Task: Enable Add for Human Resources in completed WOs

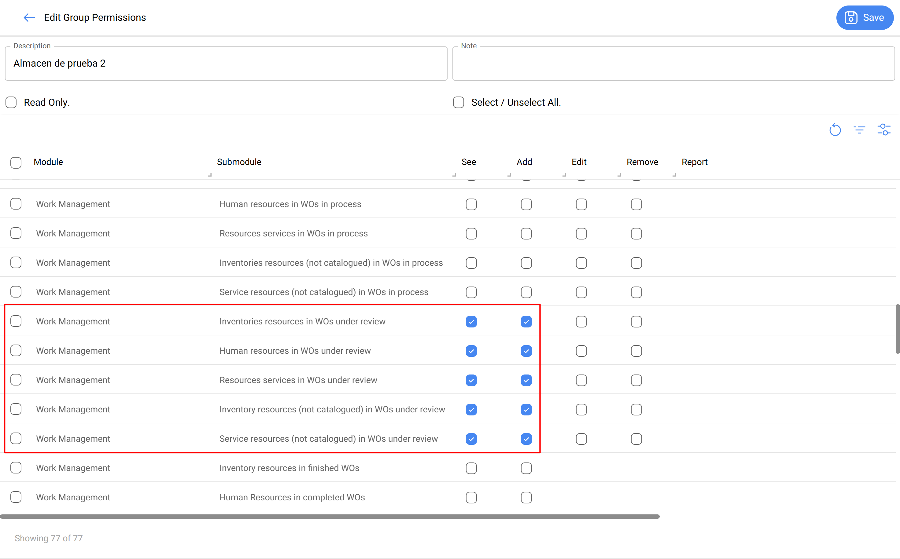Action: click(x=526, y=498)
